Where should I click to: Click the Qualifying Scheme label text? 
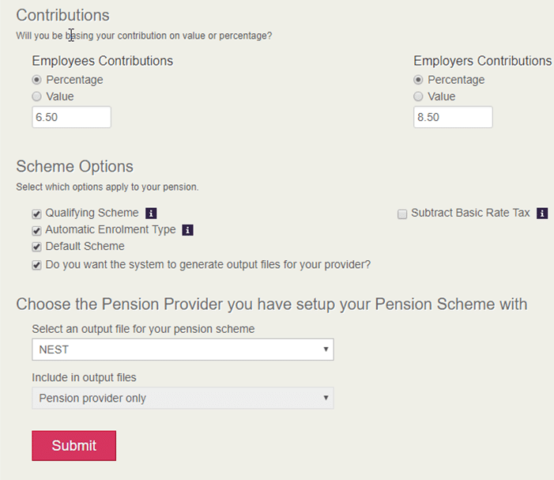92,213
